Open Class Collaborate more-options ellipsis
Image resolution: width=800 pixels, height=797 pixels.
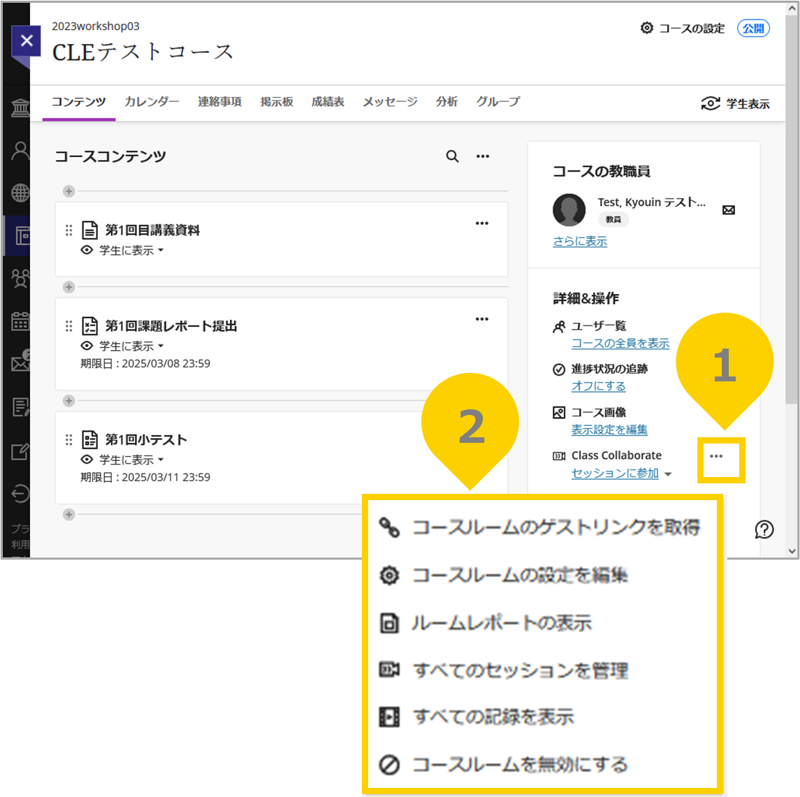[716, 456]
